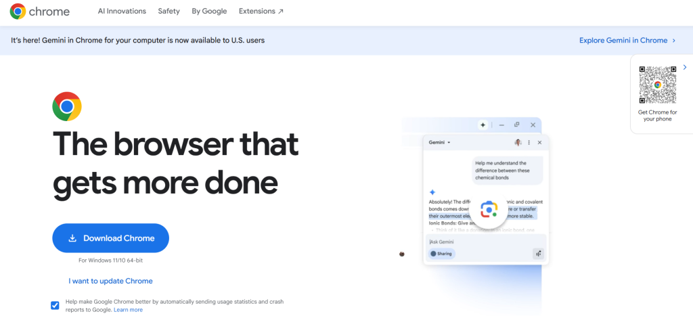Open the By Google nav item
Screen dimensions: 693x316
click(209, 12)
